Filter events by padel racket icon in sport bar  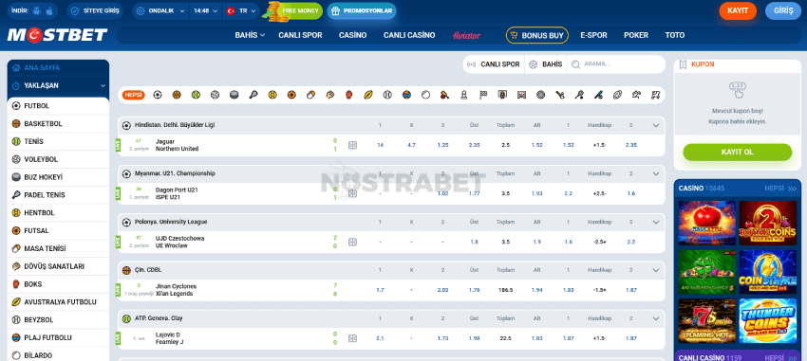[253, 95]
